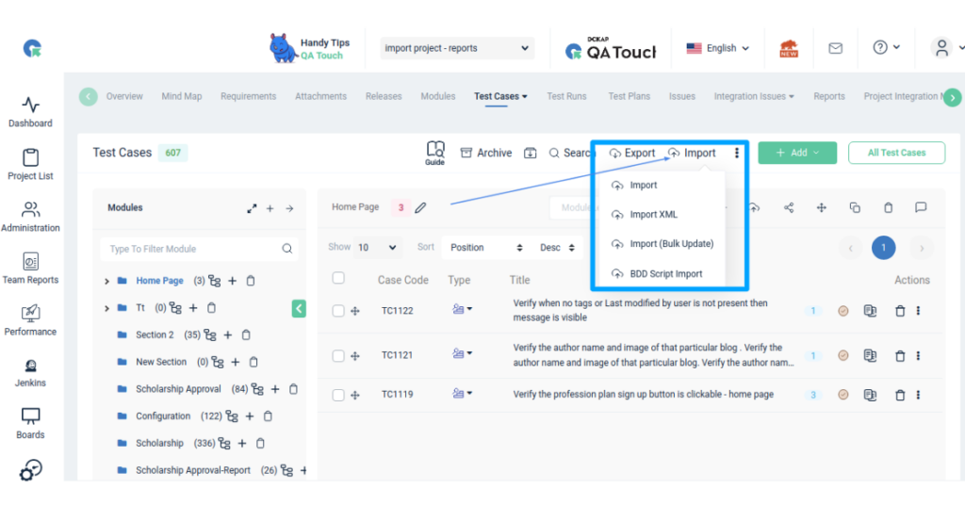Click the Type To Filter Module field
Viewport: 965px width, 505px height.
tap(193, 249)
